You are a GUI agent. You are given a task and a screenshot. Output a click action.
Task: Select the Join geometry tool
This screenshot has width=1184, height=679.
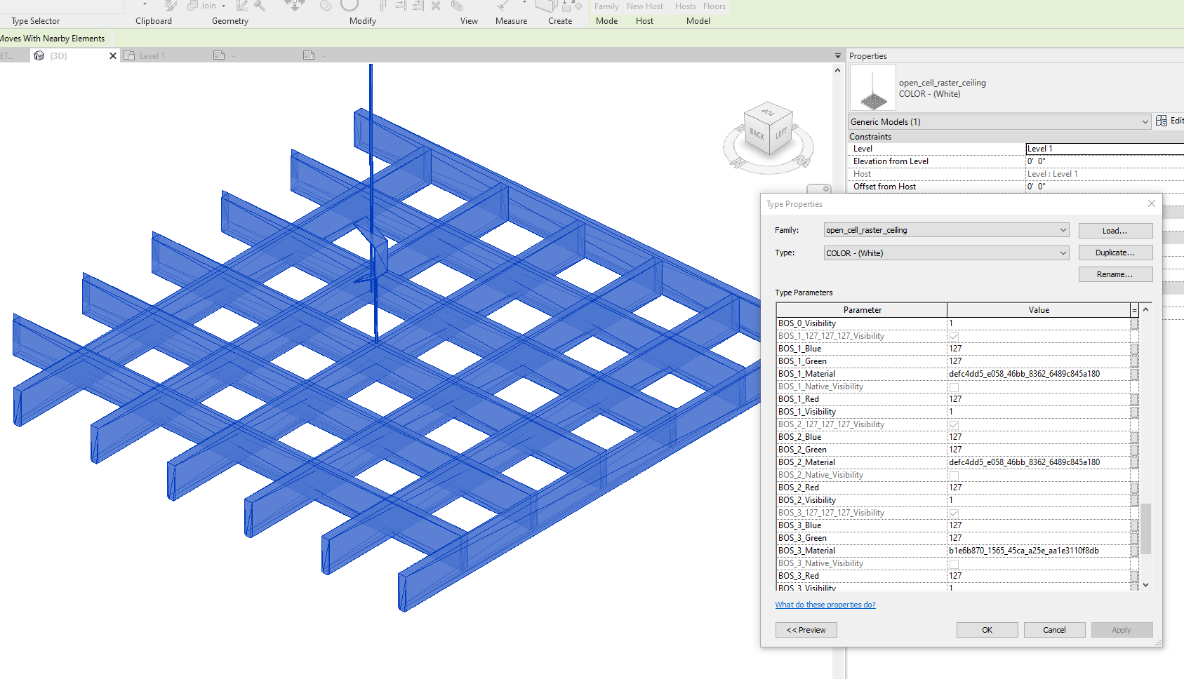click(205, 6)
